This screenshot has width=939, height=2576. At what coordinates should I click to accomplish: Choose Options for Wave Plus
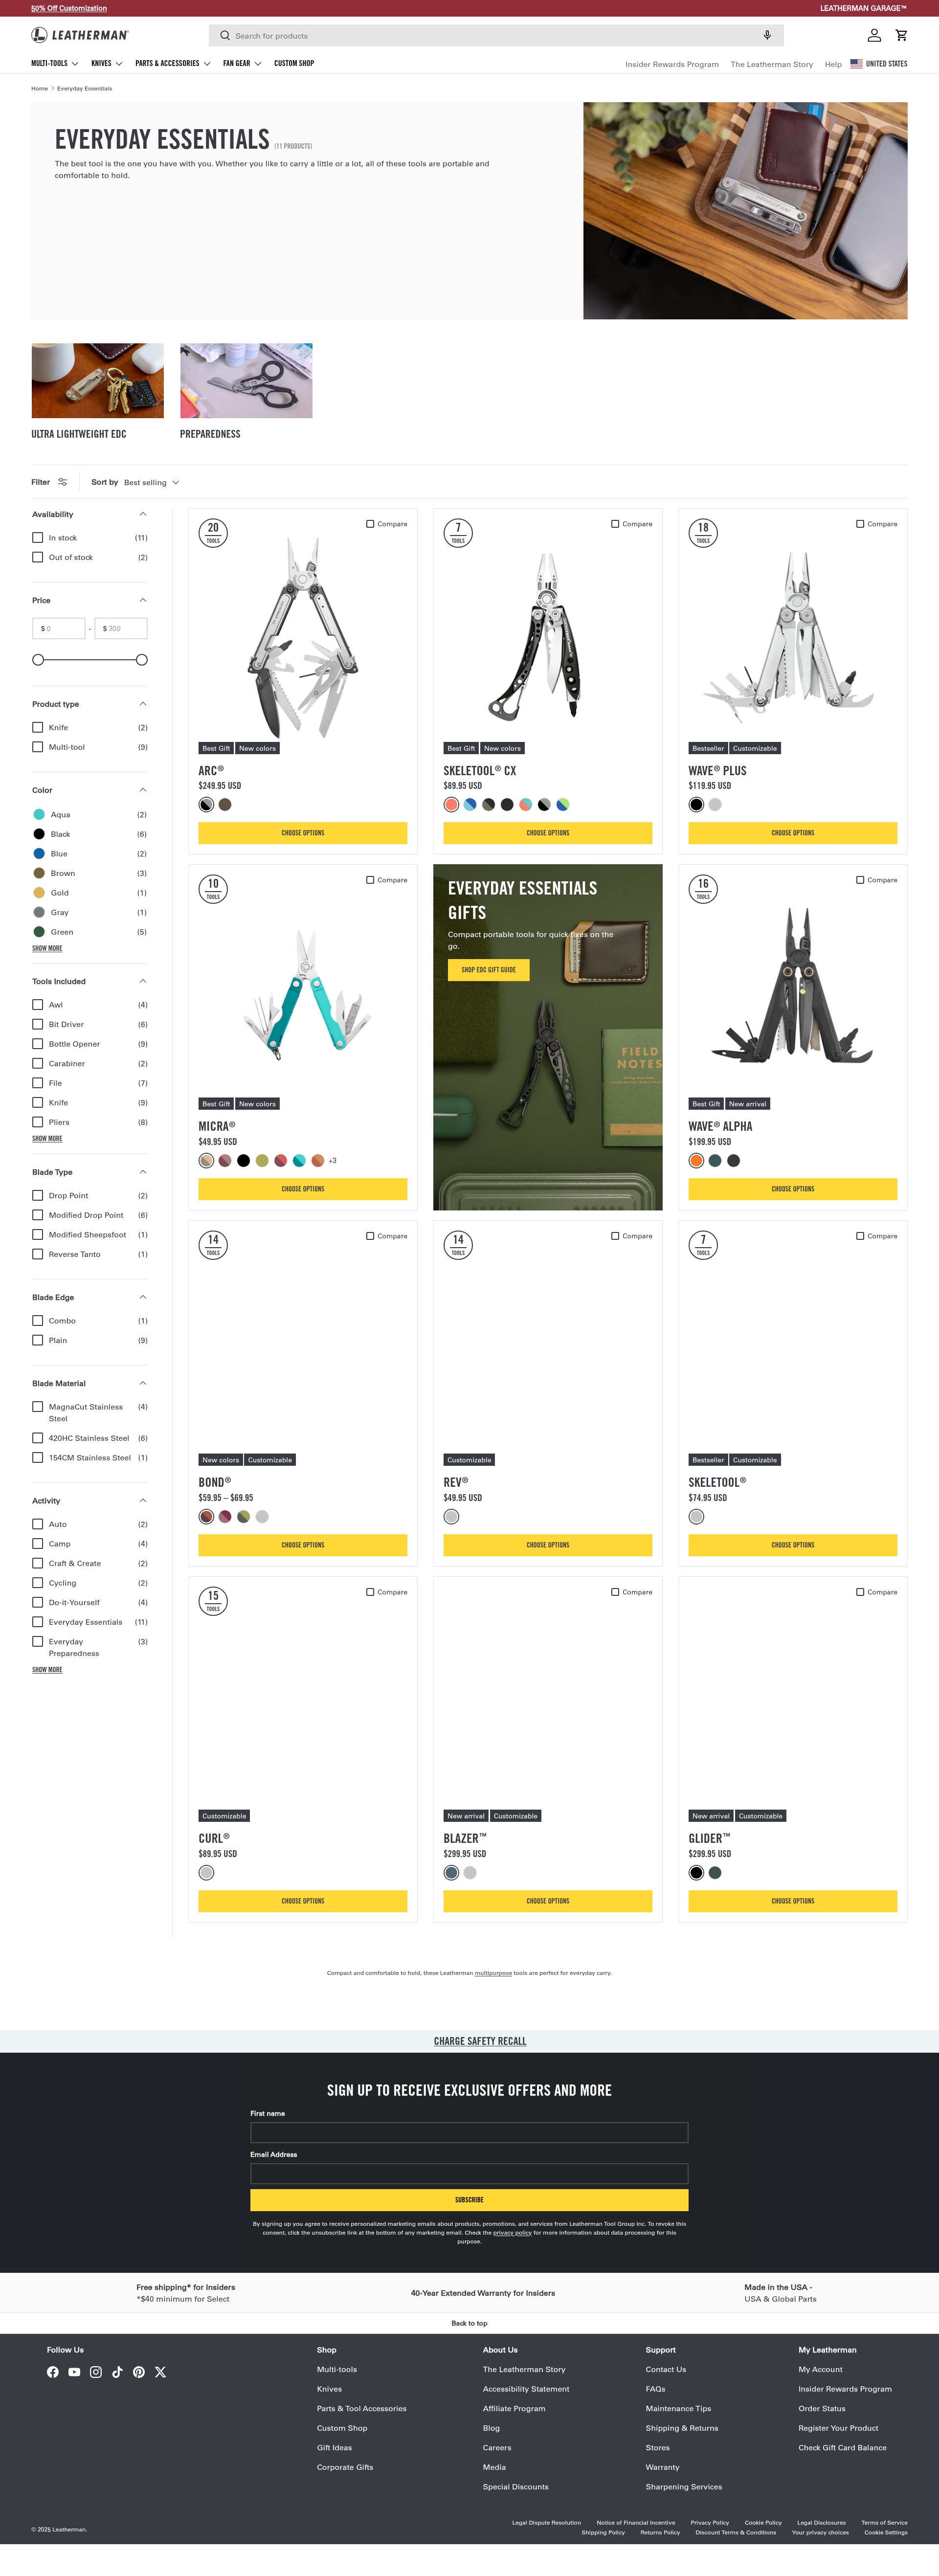tap(793, 833)
